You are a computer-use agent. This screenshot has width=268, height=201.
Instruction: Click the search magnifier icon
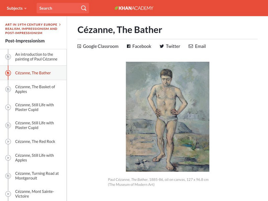click(x=83, y=8)
